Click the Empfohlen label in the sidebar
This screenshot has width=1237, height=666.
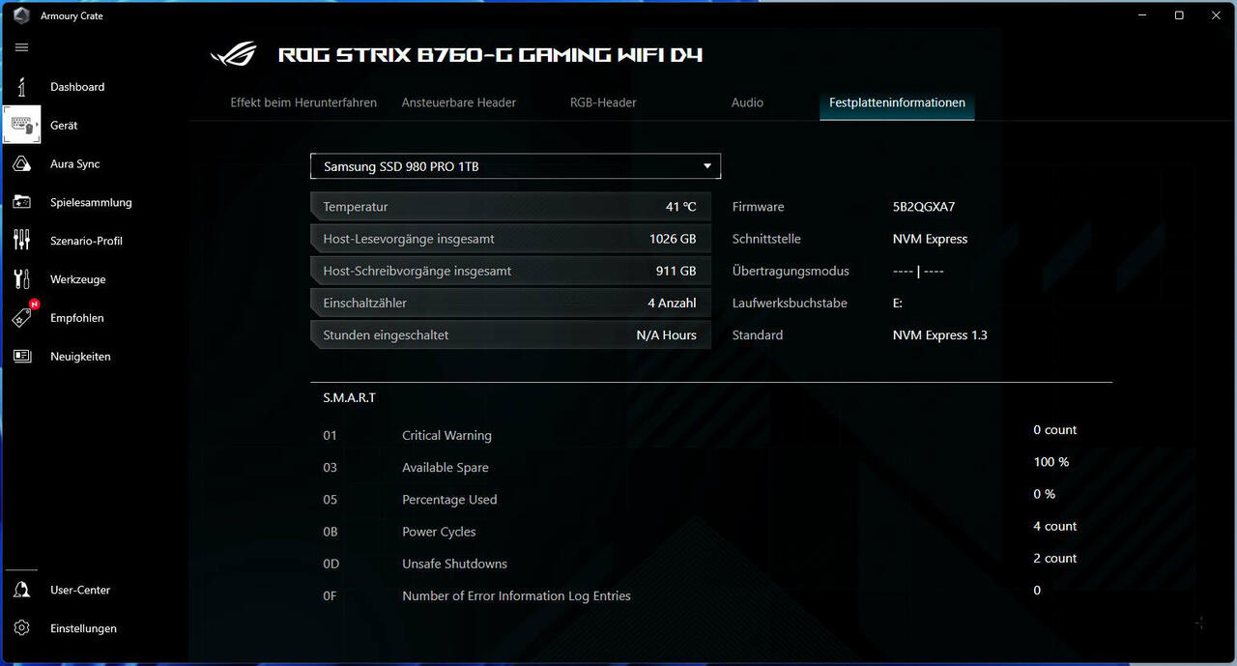point(77,318)
